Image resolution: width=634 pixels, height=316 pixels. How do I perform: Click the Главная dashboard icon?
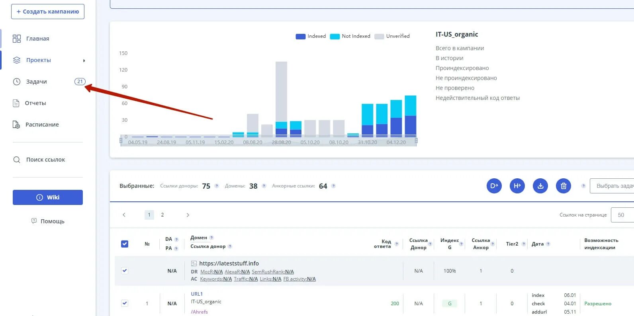pos(17,39)
